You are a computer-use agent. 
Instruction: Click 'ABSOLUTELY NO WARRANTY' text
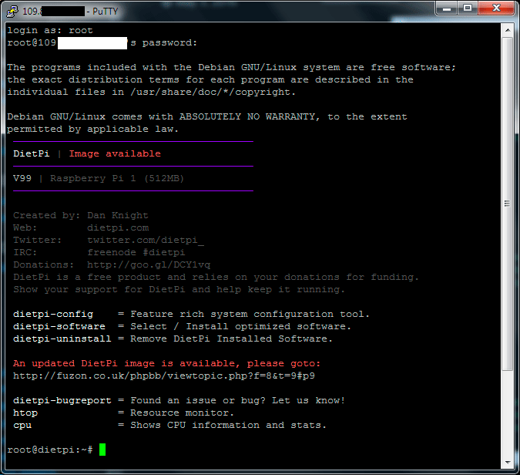247,117
